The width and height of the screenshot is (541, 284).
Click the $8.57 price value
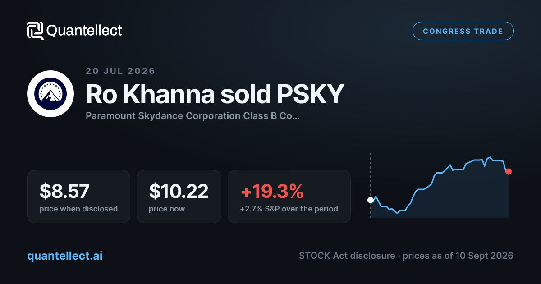(x=64, y=191)
